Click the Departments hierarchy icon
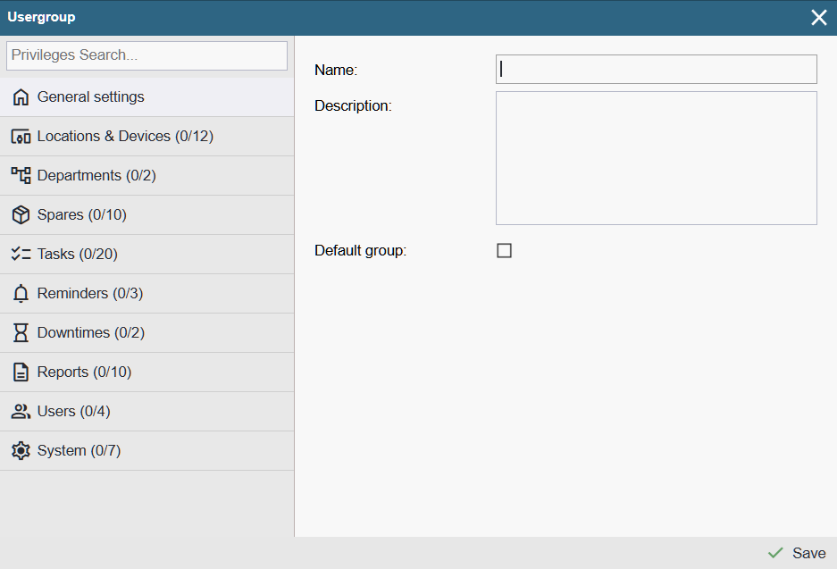 point(21,176)
